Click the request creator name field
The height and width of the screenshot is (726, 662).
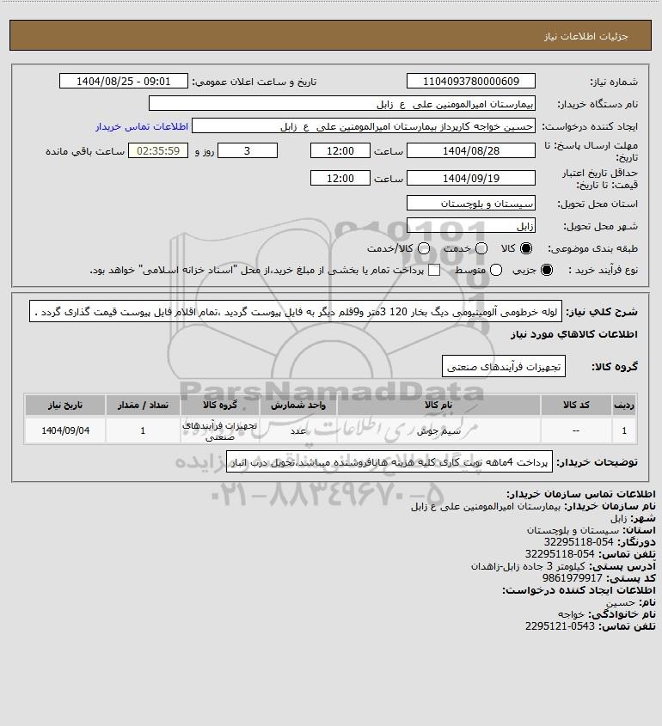pyautogui.click(x=363, y=126)
